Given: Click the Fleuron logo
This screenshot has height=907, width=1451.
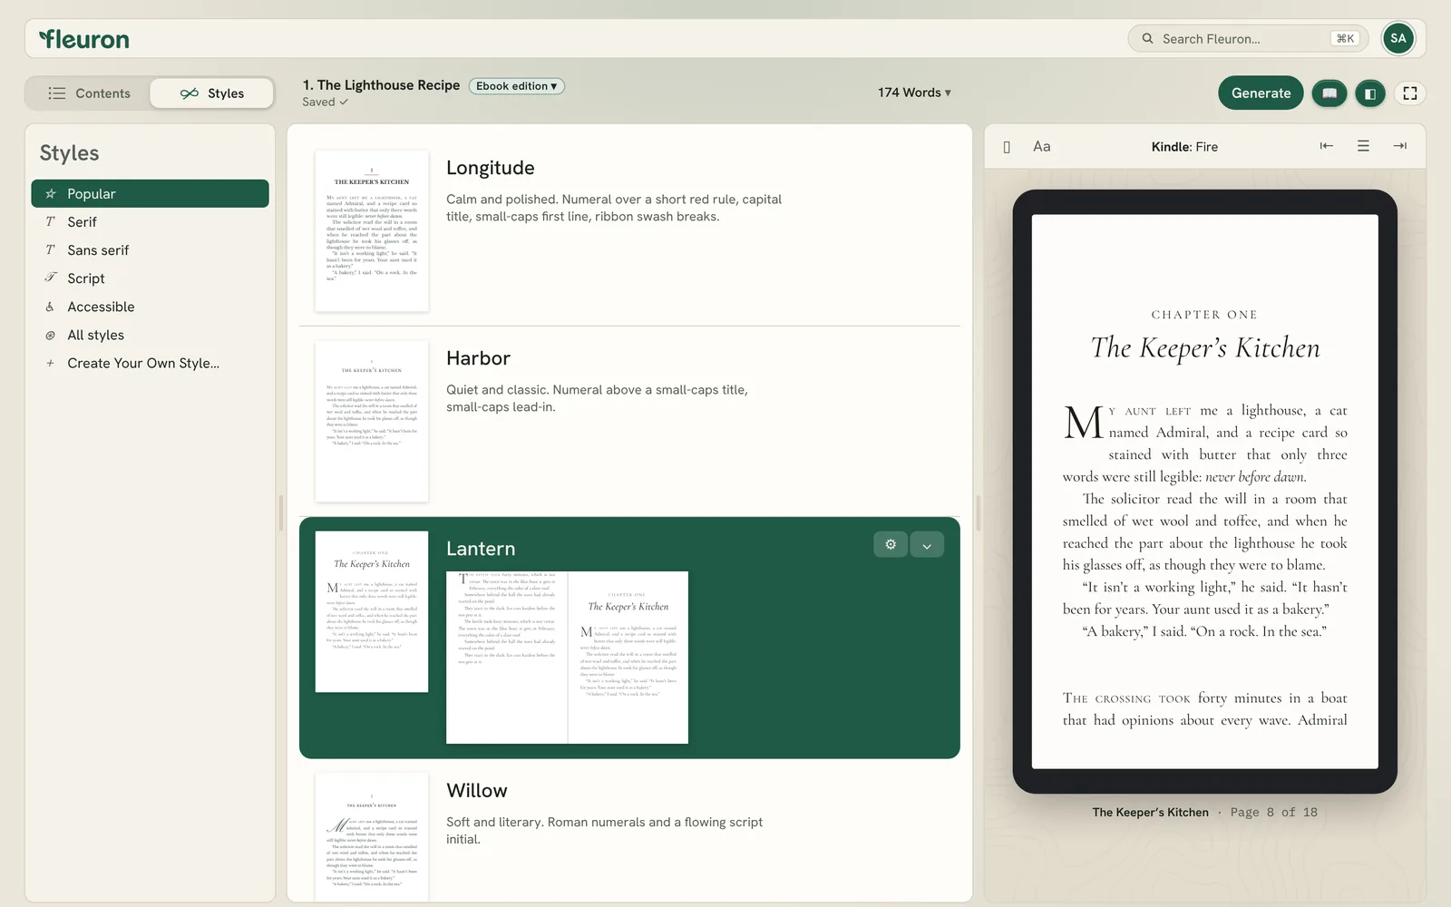Looking at the screenshot, I should point(84,39).
